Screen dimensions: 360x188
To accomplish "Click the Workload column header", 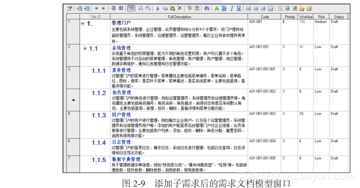I will (306, 17).
